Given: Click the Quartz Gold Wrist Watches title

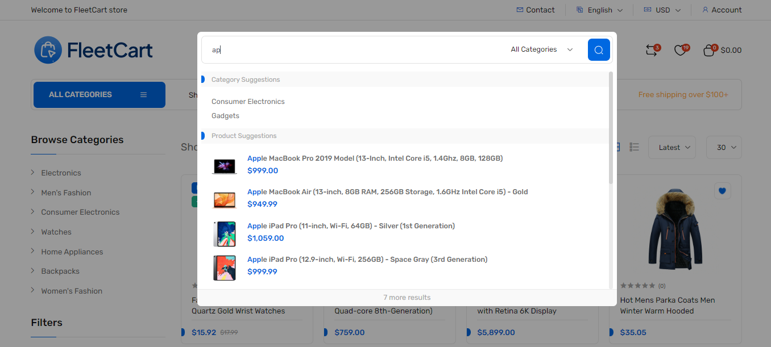Looking at the screenshot, I should point(238,311).
